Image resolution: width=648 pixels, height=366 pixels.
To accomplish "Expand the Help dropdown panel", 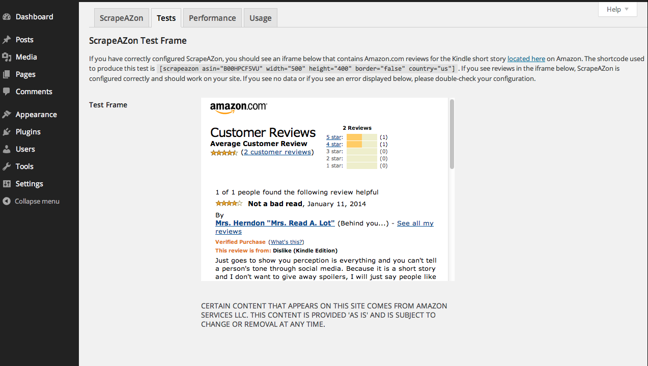I will click(x=617, y=9).
